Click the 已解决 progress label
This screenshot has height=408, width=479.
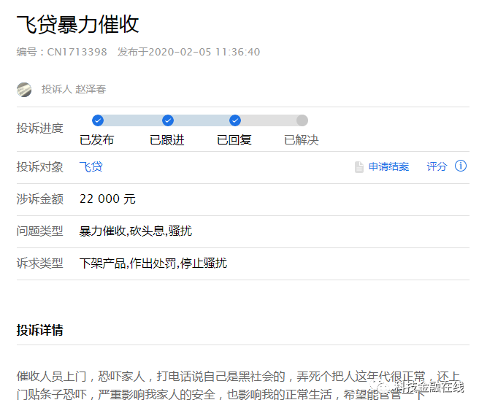pos(302,140)
